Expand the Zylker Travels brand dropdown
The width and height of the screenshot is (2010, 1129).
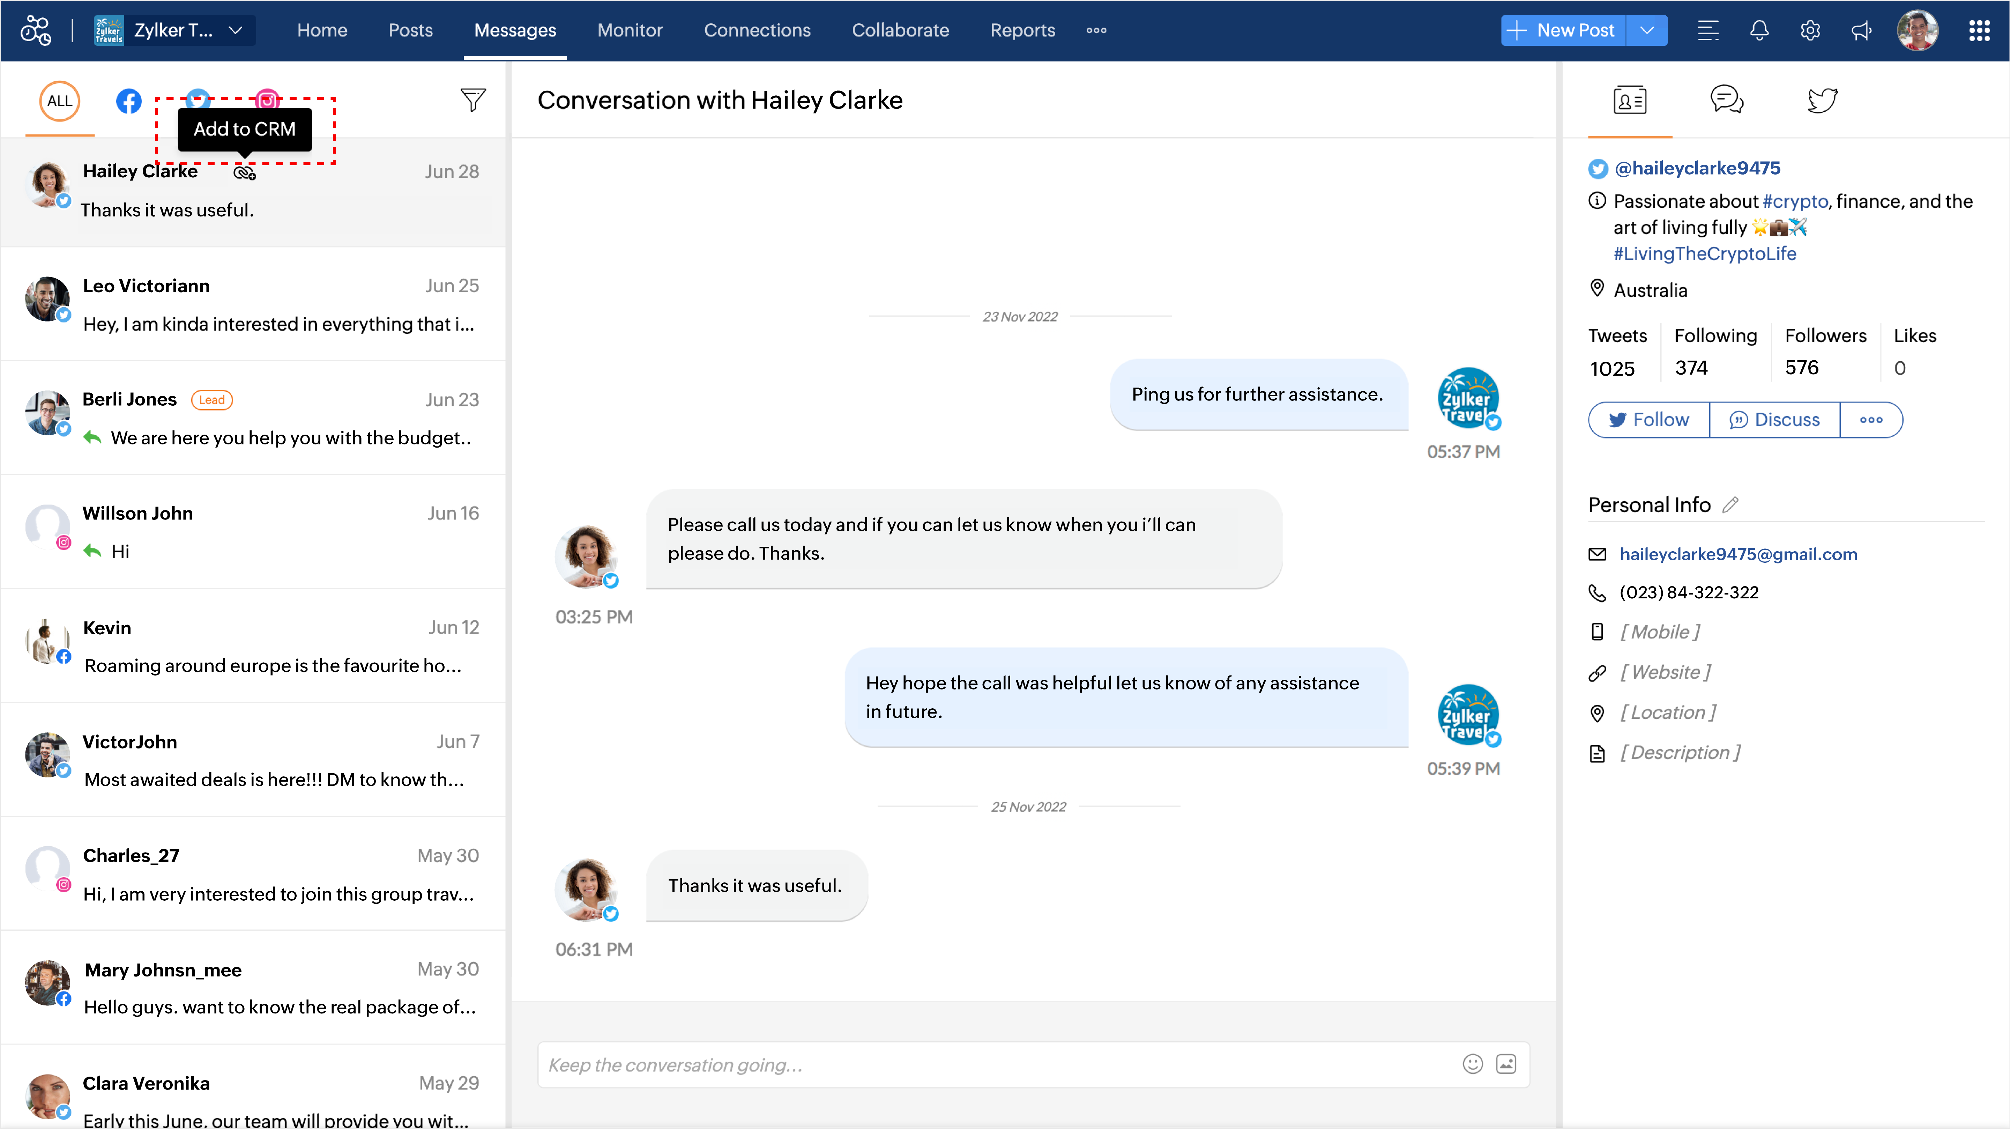click(x=235, y=30)
